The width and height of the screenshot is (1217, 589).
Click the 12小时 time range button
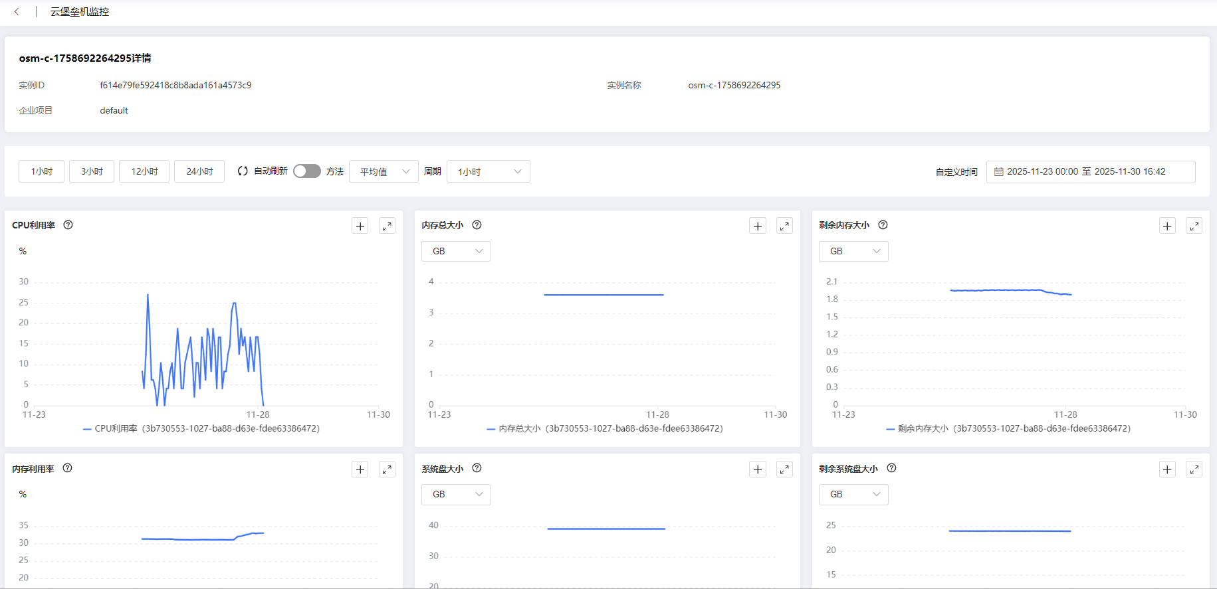(x=144, y=171)
